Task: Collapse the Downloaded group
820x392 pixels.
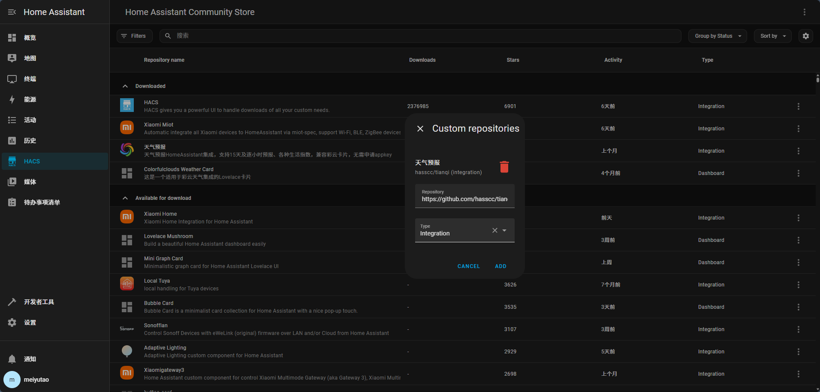Action: point(125,86)
